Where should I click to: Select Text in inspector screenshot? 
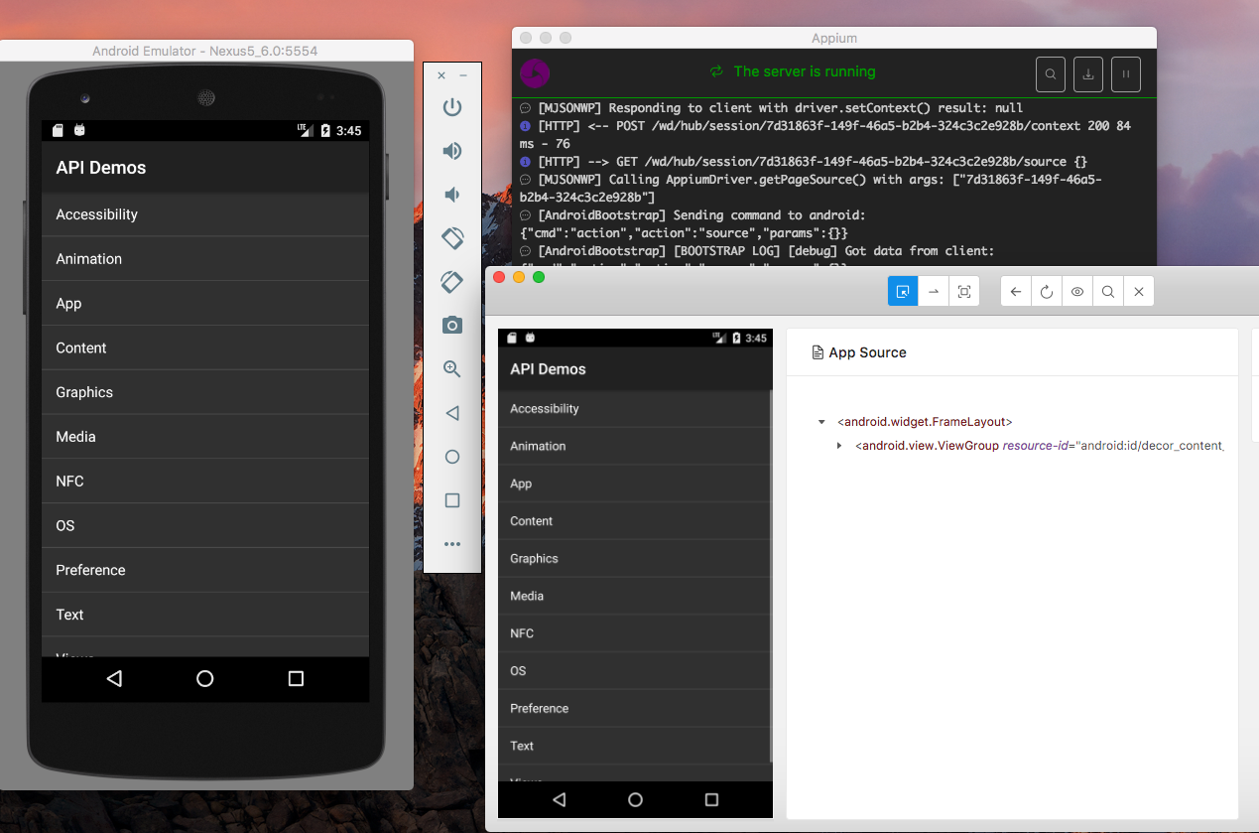634,746
